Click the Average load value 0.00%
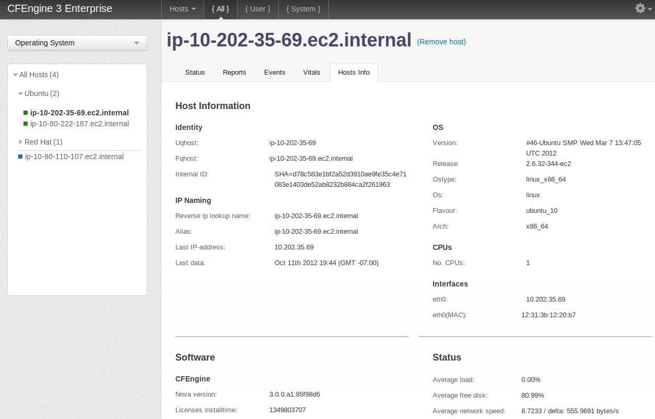Image resolution: width=655 pixels, height=419 pixels. pos(531,380)
